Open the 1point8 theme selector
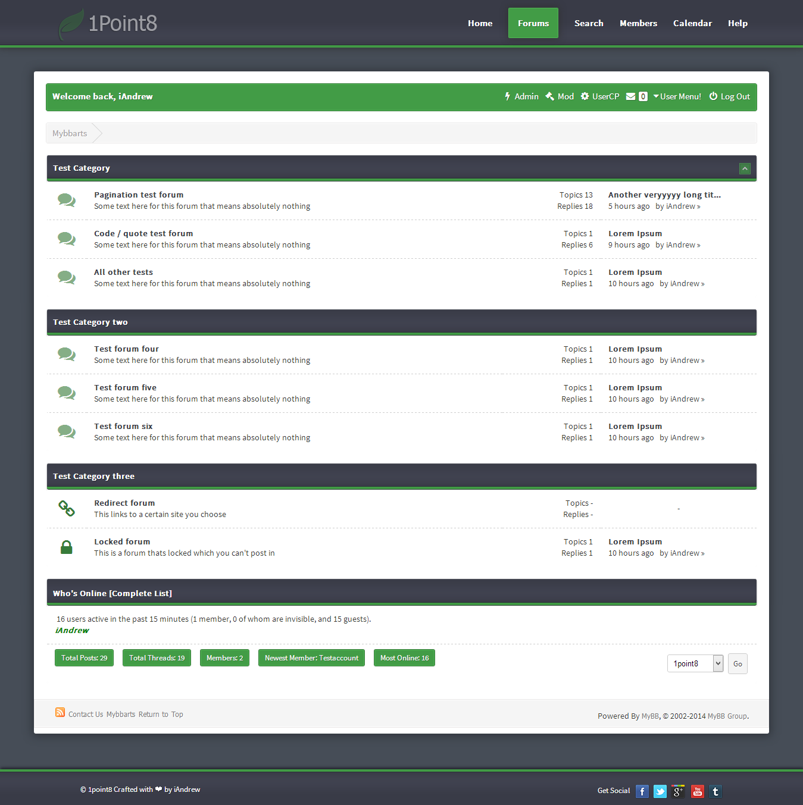803x805 pixels. (695, 663)
